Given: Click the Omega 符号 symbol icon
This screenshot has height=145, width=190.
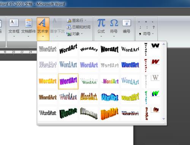Looking at the screenshot, I should 114,23.
